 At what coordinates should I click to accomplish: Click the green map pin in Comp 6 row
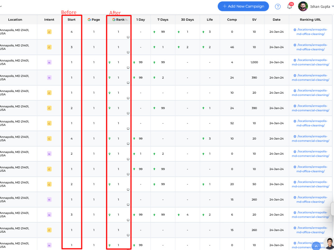tap(110, 215)
